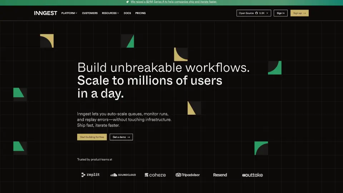Click the GitHub icon in Open Source button
The image size is (343, 193).
pyautogui.click(x=257, y=13)
